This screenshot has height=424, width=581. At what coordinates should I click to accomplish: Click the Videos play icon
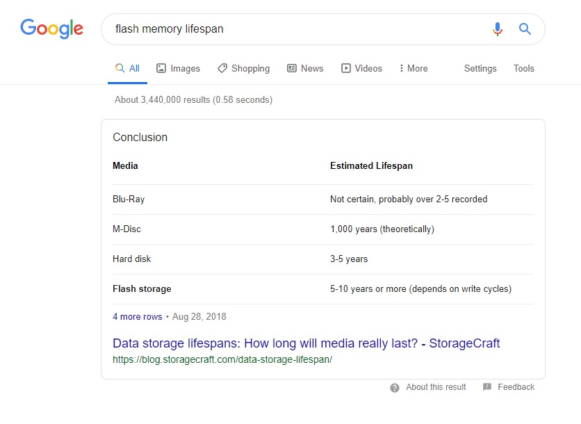[346, 68]
